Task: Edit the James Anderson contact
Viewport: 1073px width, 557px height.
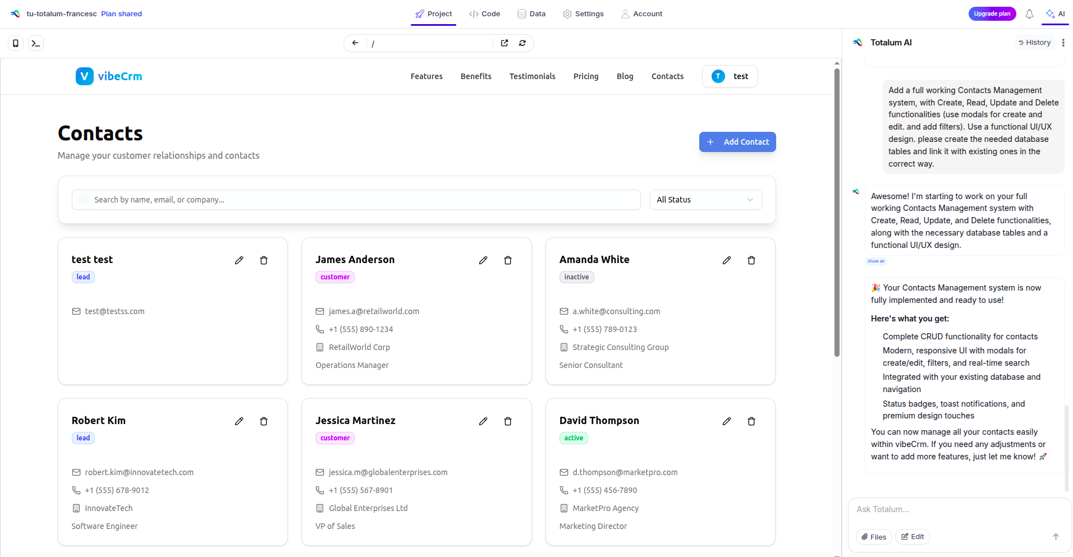Action: click(x=483, y=260)
